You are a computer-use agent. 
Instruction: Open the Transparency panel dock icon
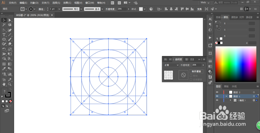tap(210, 72)
